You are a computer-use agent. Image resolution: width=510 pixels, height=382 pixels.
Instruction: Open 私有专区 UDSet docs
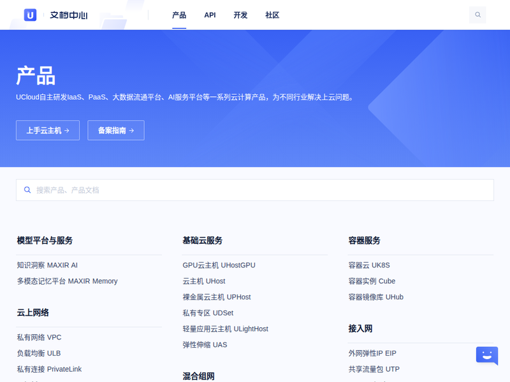point(208,313)
